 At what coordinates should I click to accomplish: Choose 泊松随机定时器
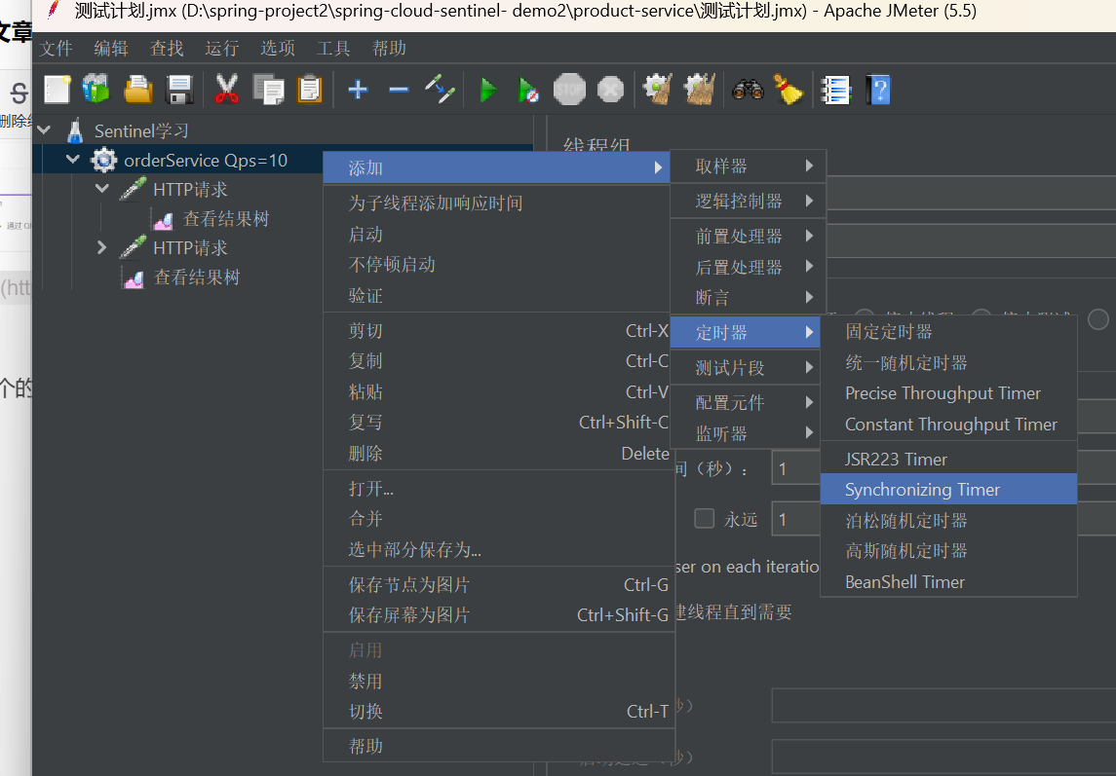tap(948, 521)
